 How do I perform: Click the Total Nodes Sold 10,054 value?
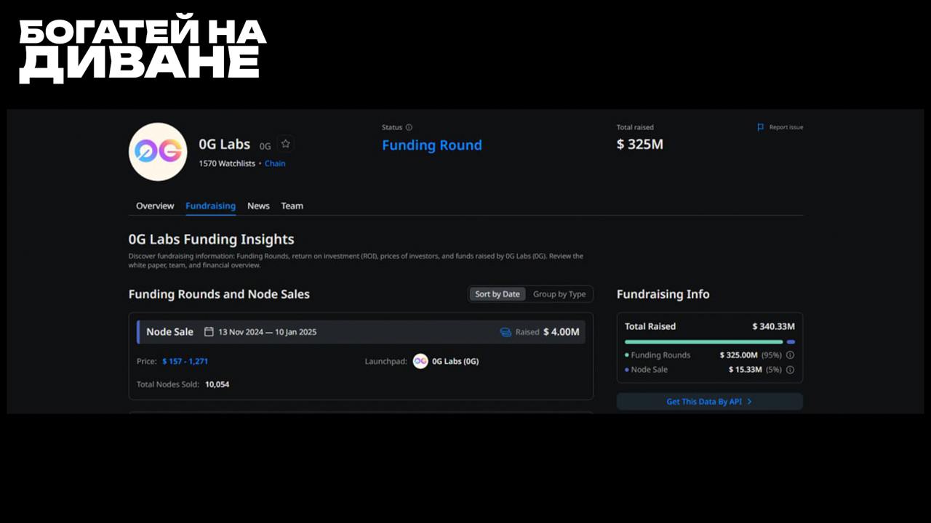(x=217, y=384)
